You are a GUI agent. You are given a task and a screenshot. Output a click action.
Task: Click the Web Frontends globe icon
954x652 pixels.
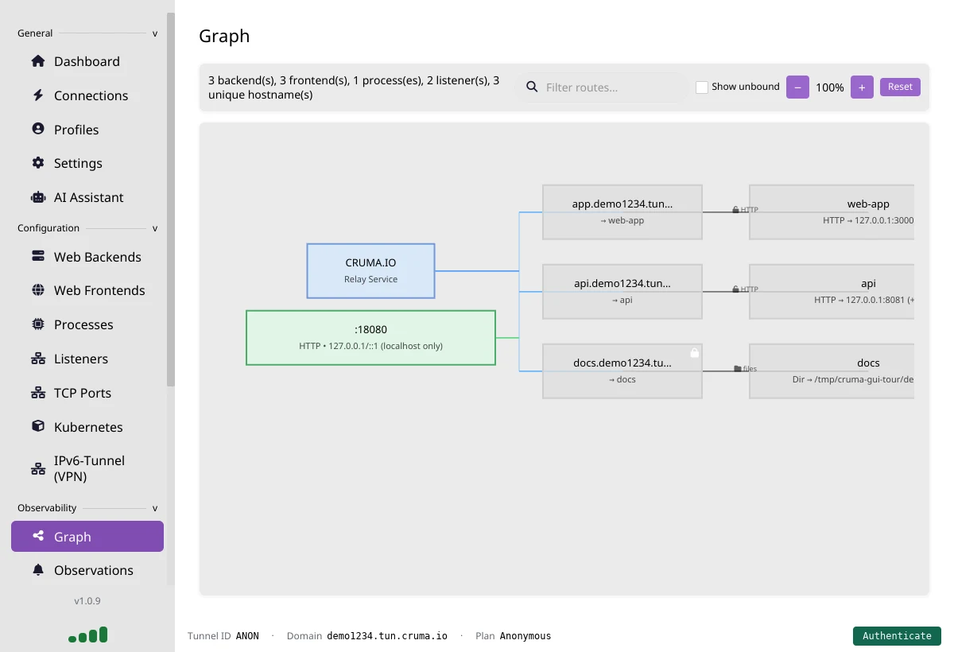[x=38, y=290]
